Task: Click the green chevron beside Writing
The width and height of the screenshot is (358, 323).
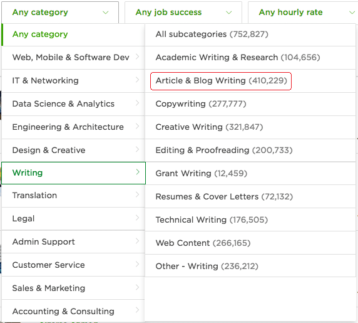Action: pos(138,172)
